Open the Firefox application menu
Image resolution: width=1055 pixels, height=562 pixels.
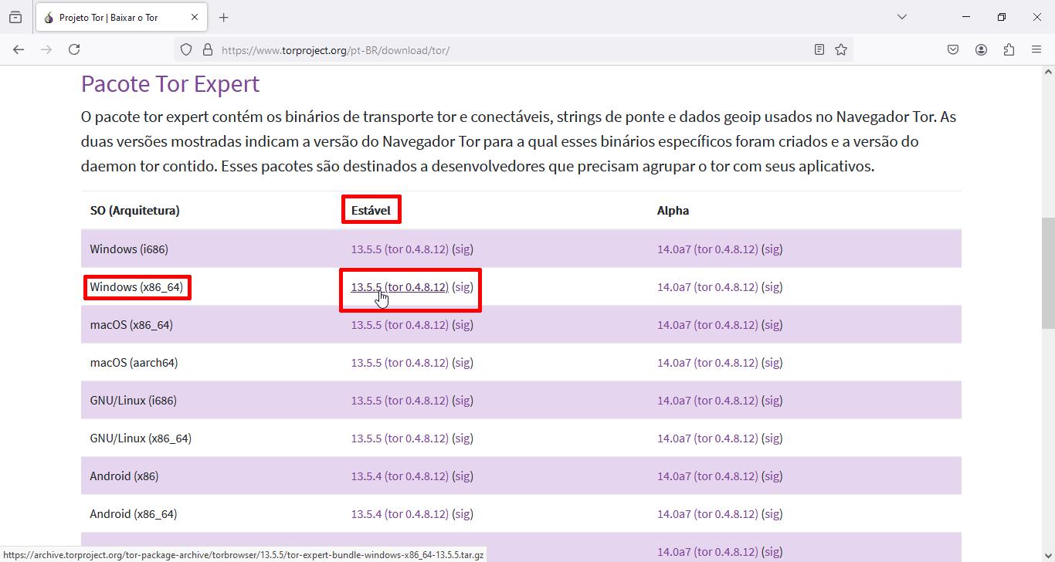tap(1036, 49)
